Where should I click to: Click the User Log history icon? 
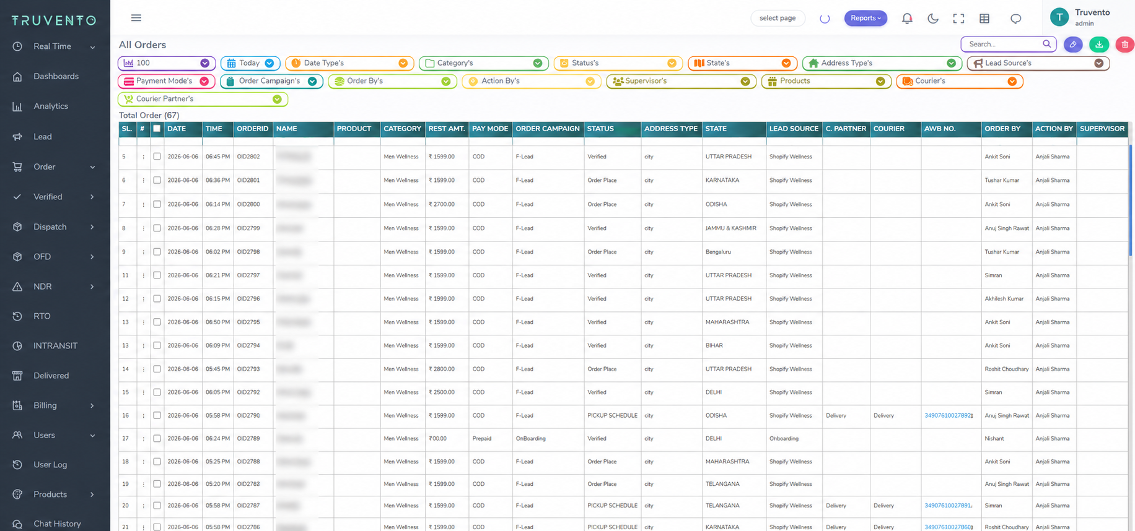[x=17, y=465]
